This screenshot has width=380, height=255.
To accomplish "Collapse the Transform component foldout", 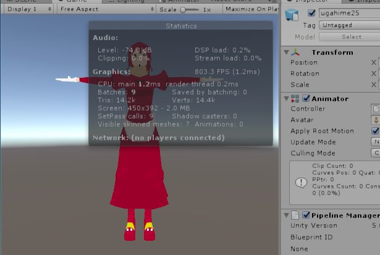I will click(286, 52).
